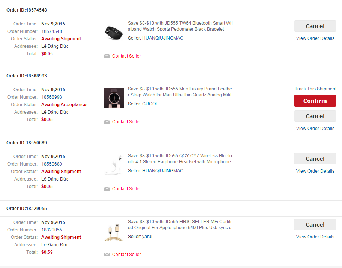Viewport: 342px width, 268px height.
Task: Track This Shipment for the watch order
Action: (315, 89)
